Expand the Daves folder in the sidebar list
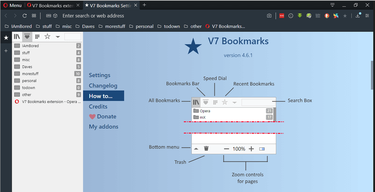Viewport: 375px width, 192px height. point(47,66)
